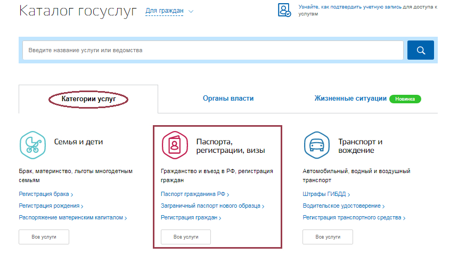The height and width of the screenshot is (254, 458).
Task: Switch to 'Органы власти' tab
Action: pyautogui.click(x=228, y=99)
